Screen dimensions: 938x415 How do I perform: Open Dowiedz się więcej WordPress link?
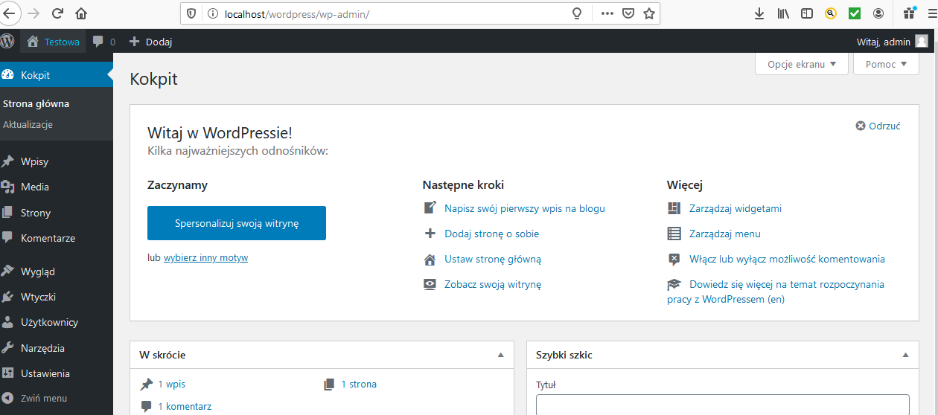(x=776, y=292)
